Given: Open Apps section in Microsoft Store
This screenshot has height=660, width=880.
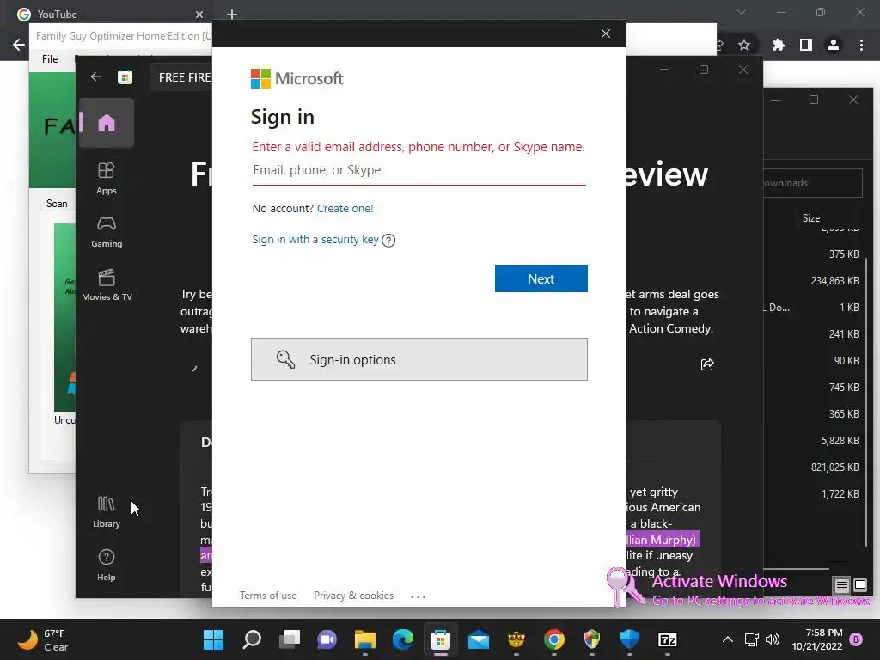Looking at the screenshot, I should (106, 178).
